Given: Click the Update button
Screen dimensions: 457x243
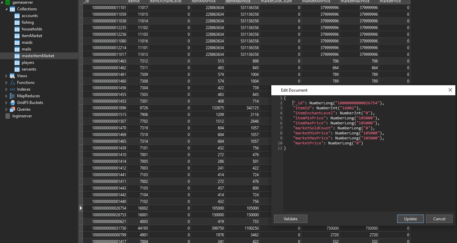Looking at the screenshot, I should point(410,219).
